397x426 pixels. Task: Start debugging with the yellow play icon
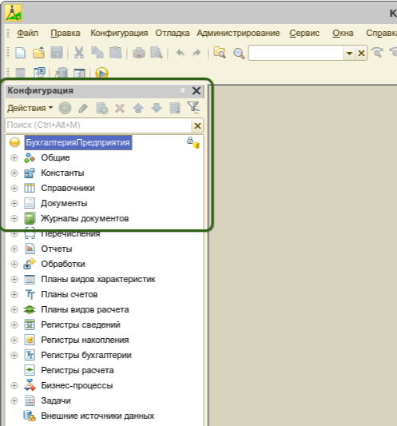coord(101,73)
